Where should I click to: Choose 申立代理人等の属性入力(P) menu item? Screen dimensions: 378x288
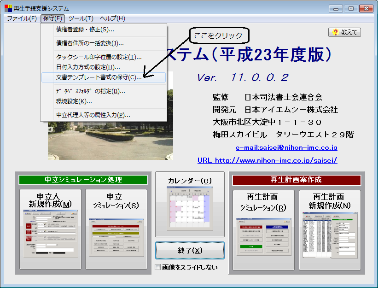click(x=93, y=115)
